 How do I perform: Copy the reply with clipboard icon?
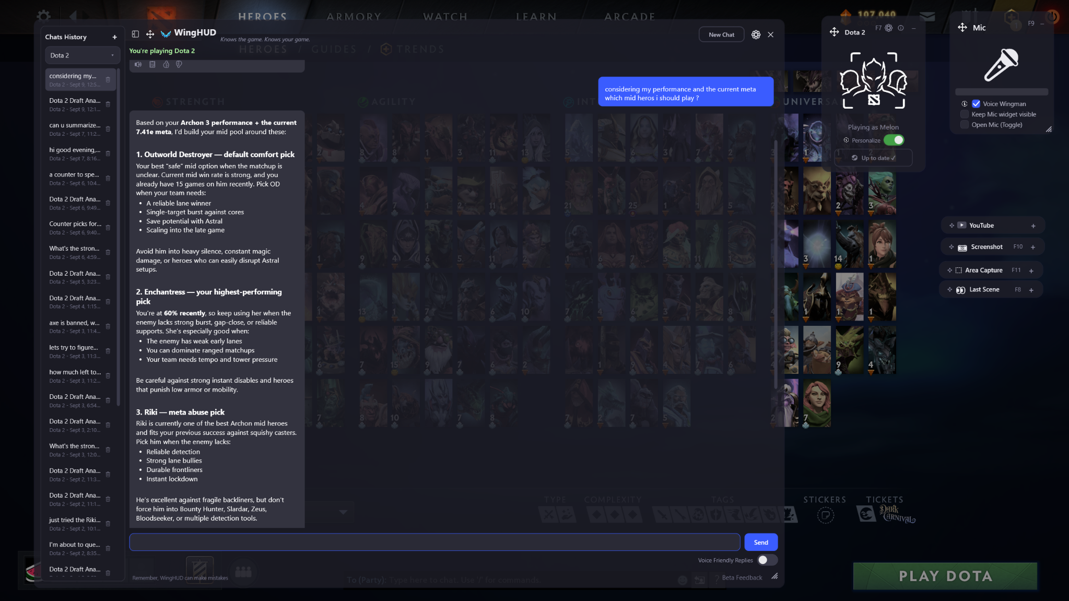tap(152, 64)
